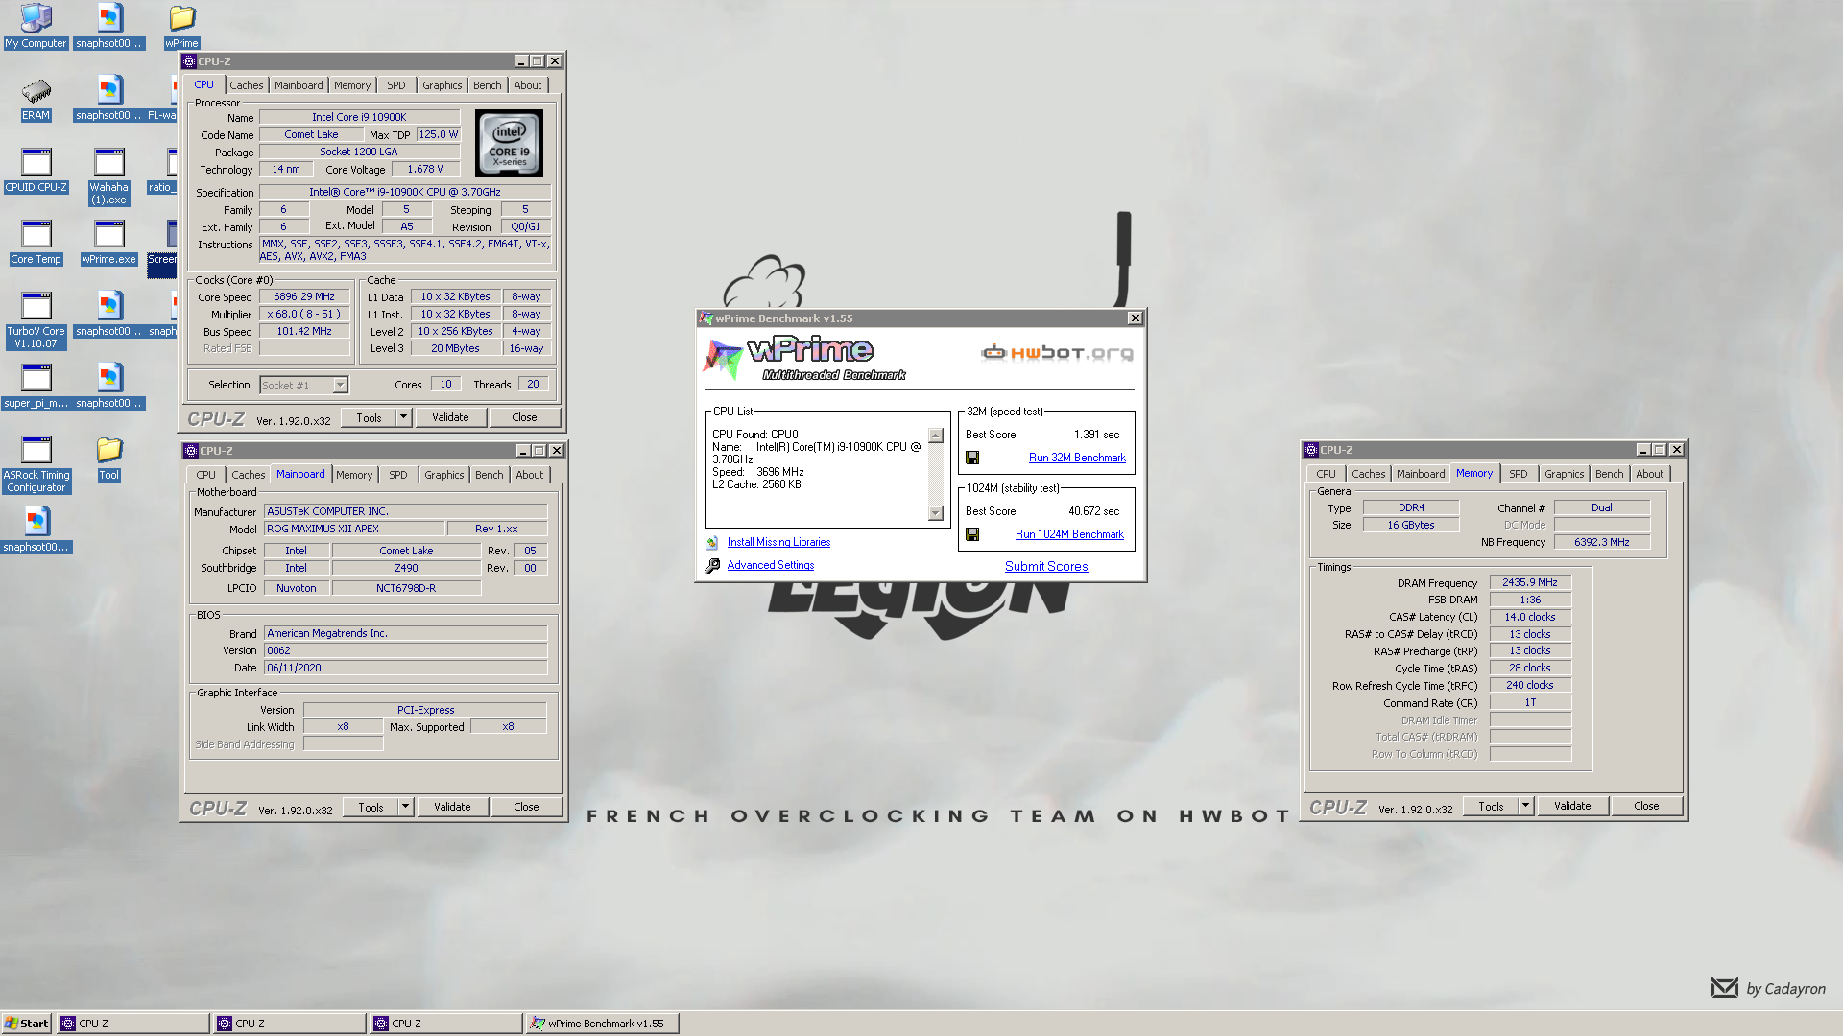
Task: Click the DRAM Frequency 2435.9 MHz field
Action: coord(1530,583)
